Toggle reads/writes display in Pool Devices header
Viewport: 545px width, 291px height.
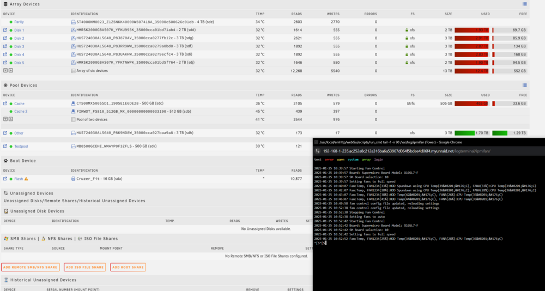click(525, 85)
